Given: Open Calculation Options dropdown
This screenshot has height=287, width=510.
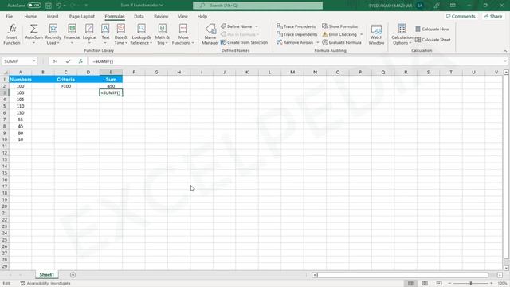Looking at the screenshot, I should [402, 34].
